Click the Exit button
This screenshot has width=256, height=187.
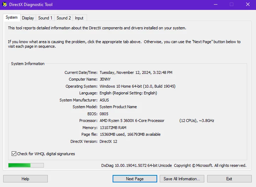[229, 179]
